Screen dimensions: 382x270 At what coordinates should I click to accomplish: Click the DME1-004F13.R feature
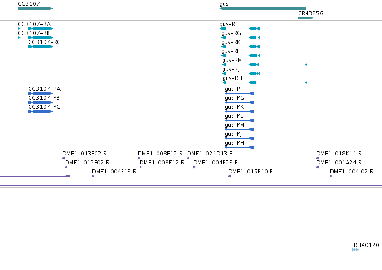tap(93, 176)
